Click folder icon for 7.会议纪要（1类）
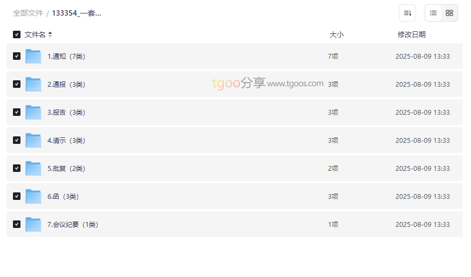Screen dimensions: 471x277 (x=33, y=224)
